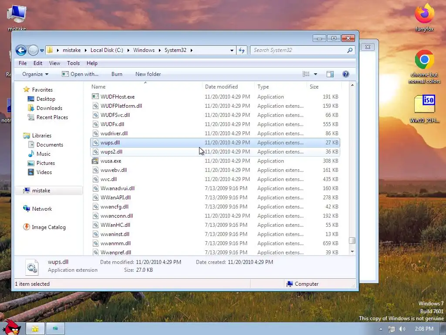446x335 pixels.
Task: Expand the arrow after Windows breadcrumb
Action: (x=159, y=51)
